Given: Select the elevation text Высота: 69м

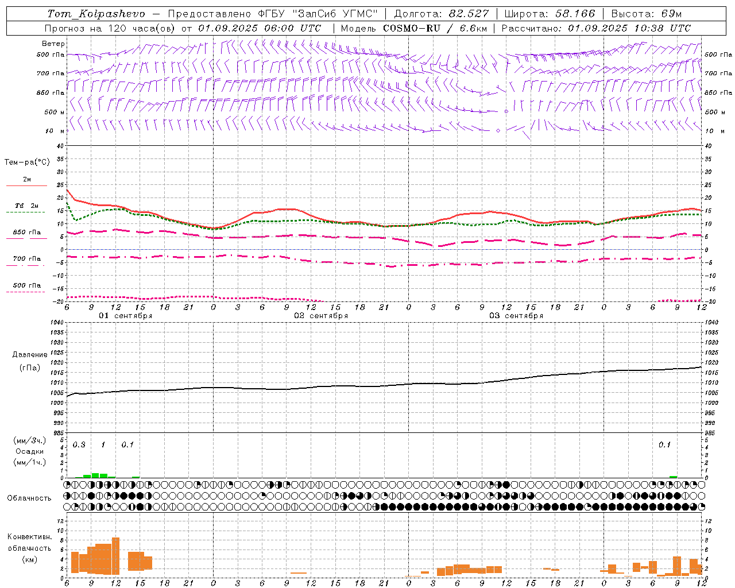Looking at the screenshot, I should [x=647, y=14].
